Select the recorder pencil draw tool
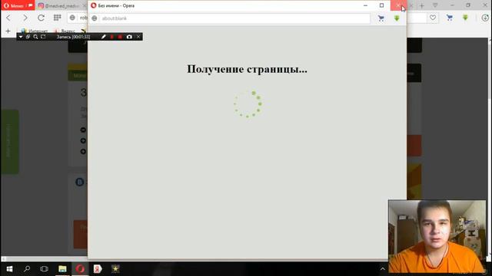This screenshot has width=492, height=276. (104, 37)
